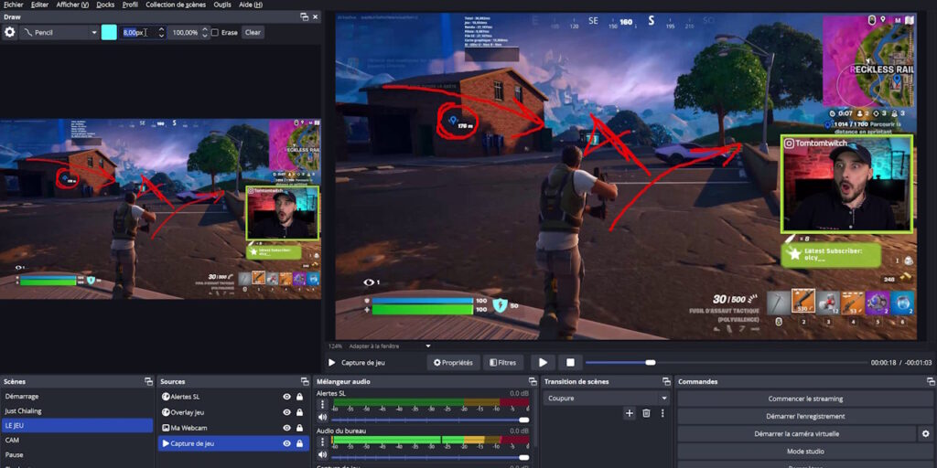
Task: Stop the media source playback
Action: pyautogui.click(x=570, y=362)
